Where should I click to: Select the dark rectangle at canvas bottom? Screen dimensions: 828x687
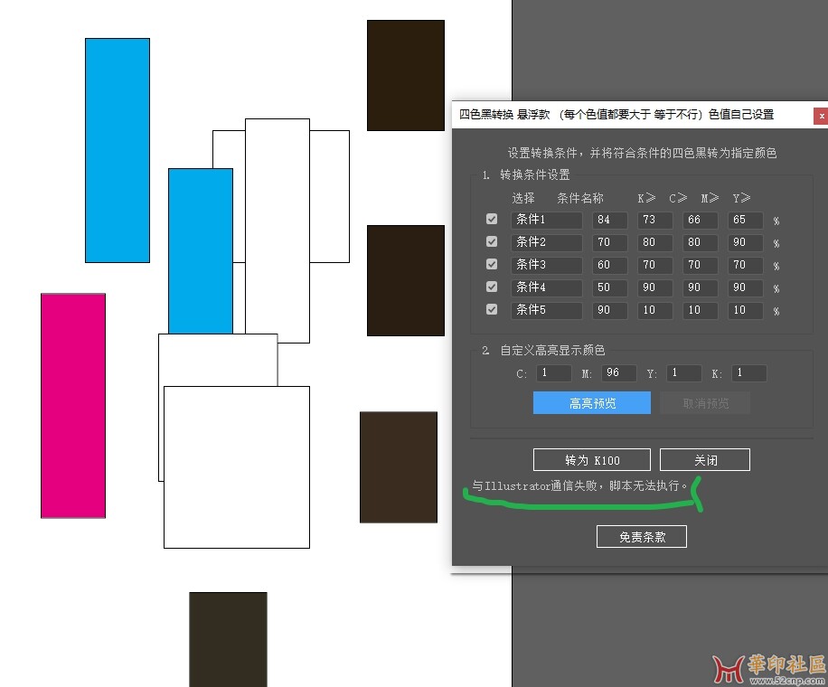coord(228,638)
